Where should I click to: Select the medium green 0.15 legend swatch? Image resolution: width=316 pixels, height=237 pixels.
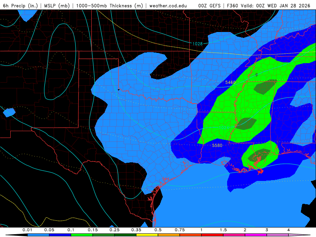103,235
